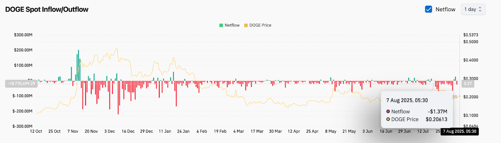Hide the Netflow series via legend label
The image size is (501, 143).
tap(232, 25)
